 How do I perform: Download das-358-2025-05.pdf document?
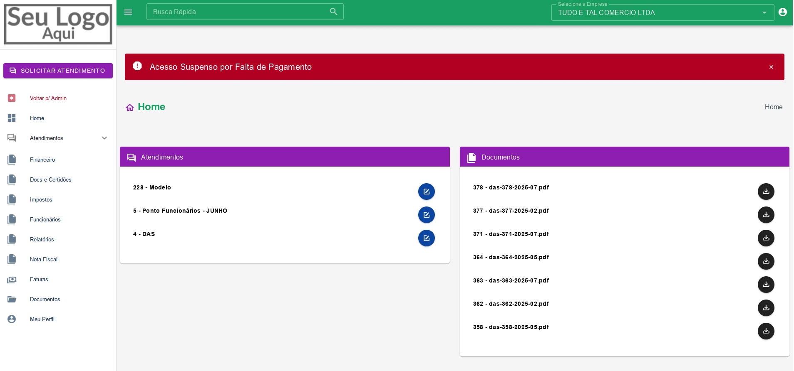[766, 331]
